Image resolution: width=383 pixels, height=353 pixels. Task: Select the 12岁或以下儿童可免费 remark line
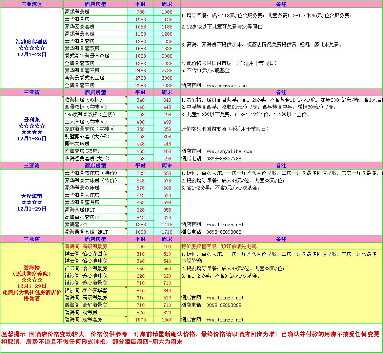coord(222,26)
